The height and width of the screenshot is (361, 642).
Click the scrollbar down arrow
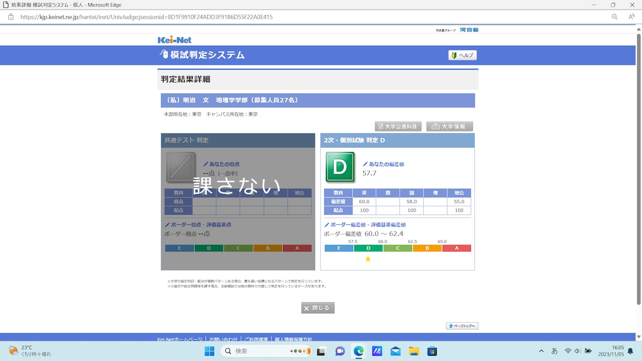[639, 337]
